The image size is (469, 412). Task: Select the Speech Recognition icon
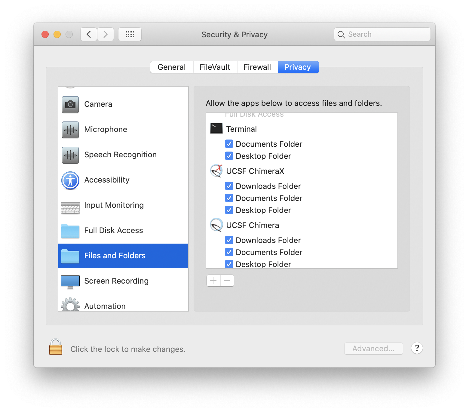70,155
